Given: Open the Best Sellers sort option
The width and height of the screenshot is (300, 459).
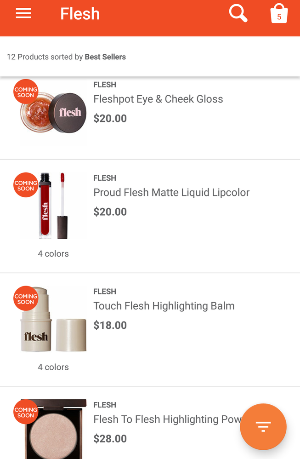Looking at the screenshot, I should point(105,57).
